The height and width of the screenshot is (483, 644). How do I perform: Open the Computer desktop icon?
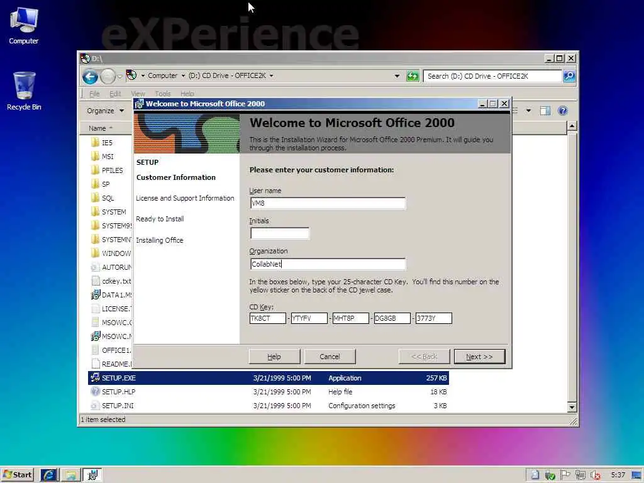(x=23, y=25)
